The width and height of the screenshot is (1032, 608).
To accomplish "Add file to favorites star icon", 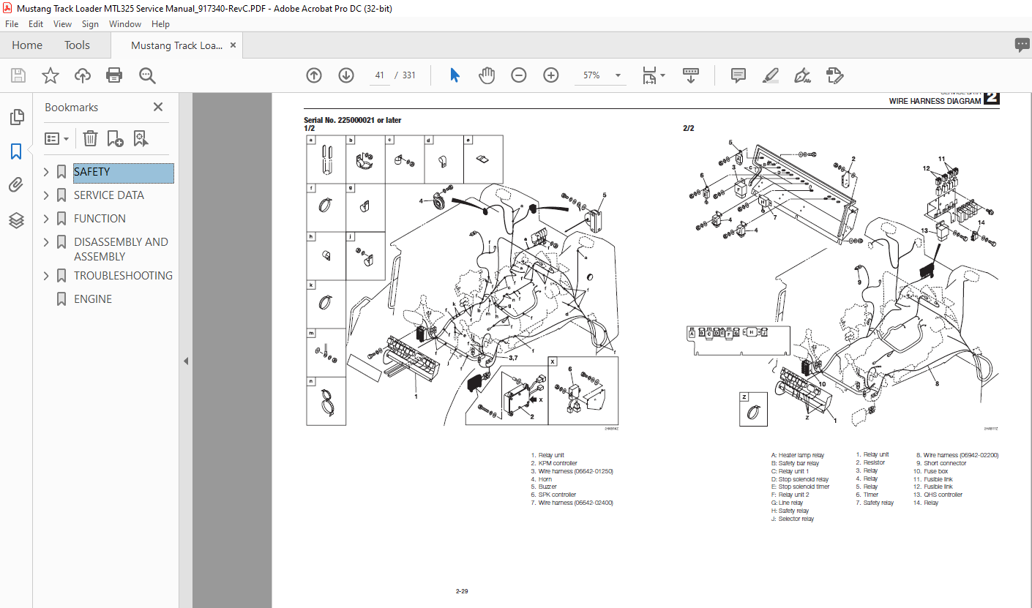I will [51, 75].
